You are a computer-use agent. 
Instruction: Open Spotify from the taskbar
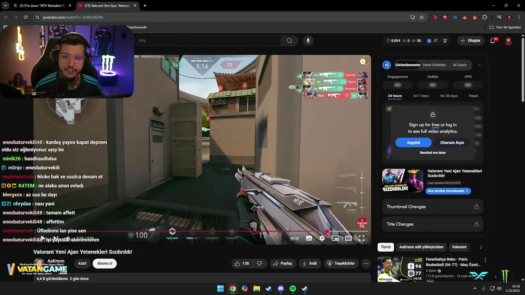coord(293,288)
